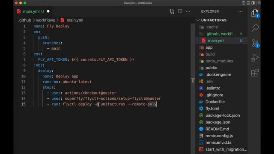
Task: Click main.yml in the breadcrumb
Action: click(x=75, y=20)
